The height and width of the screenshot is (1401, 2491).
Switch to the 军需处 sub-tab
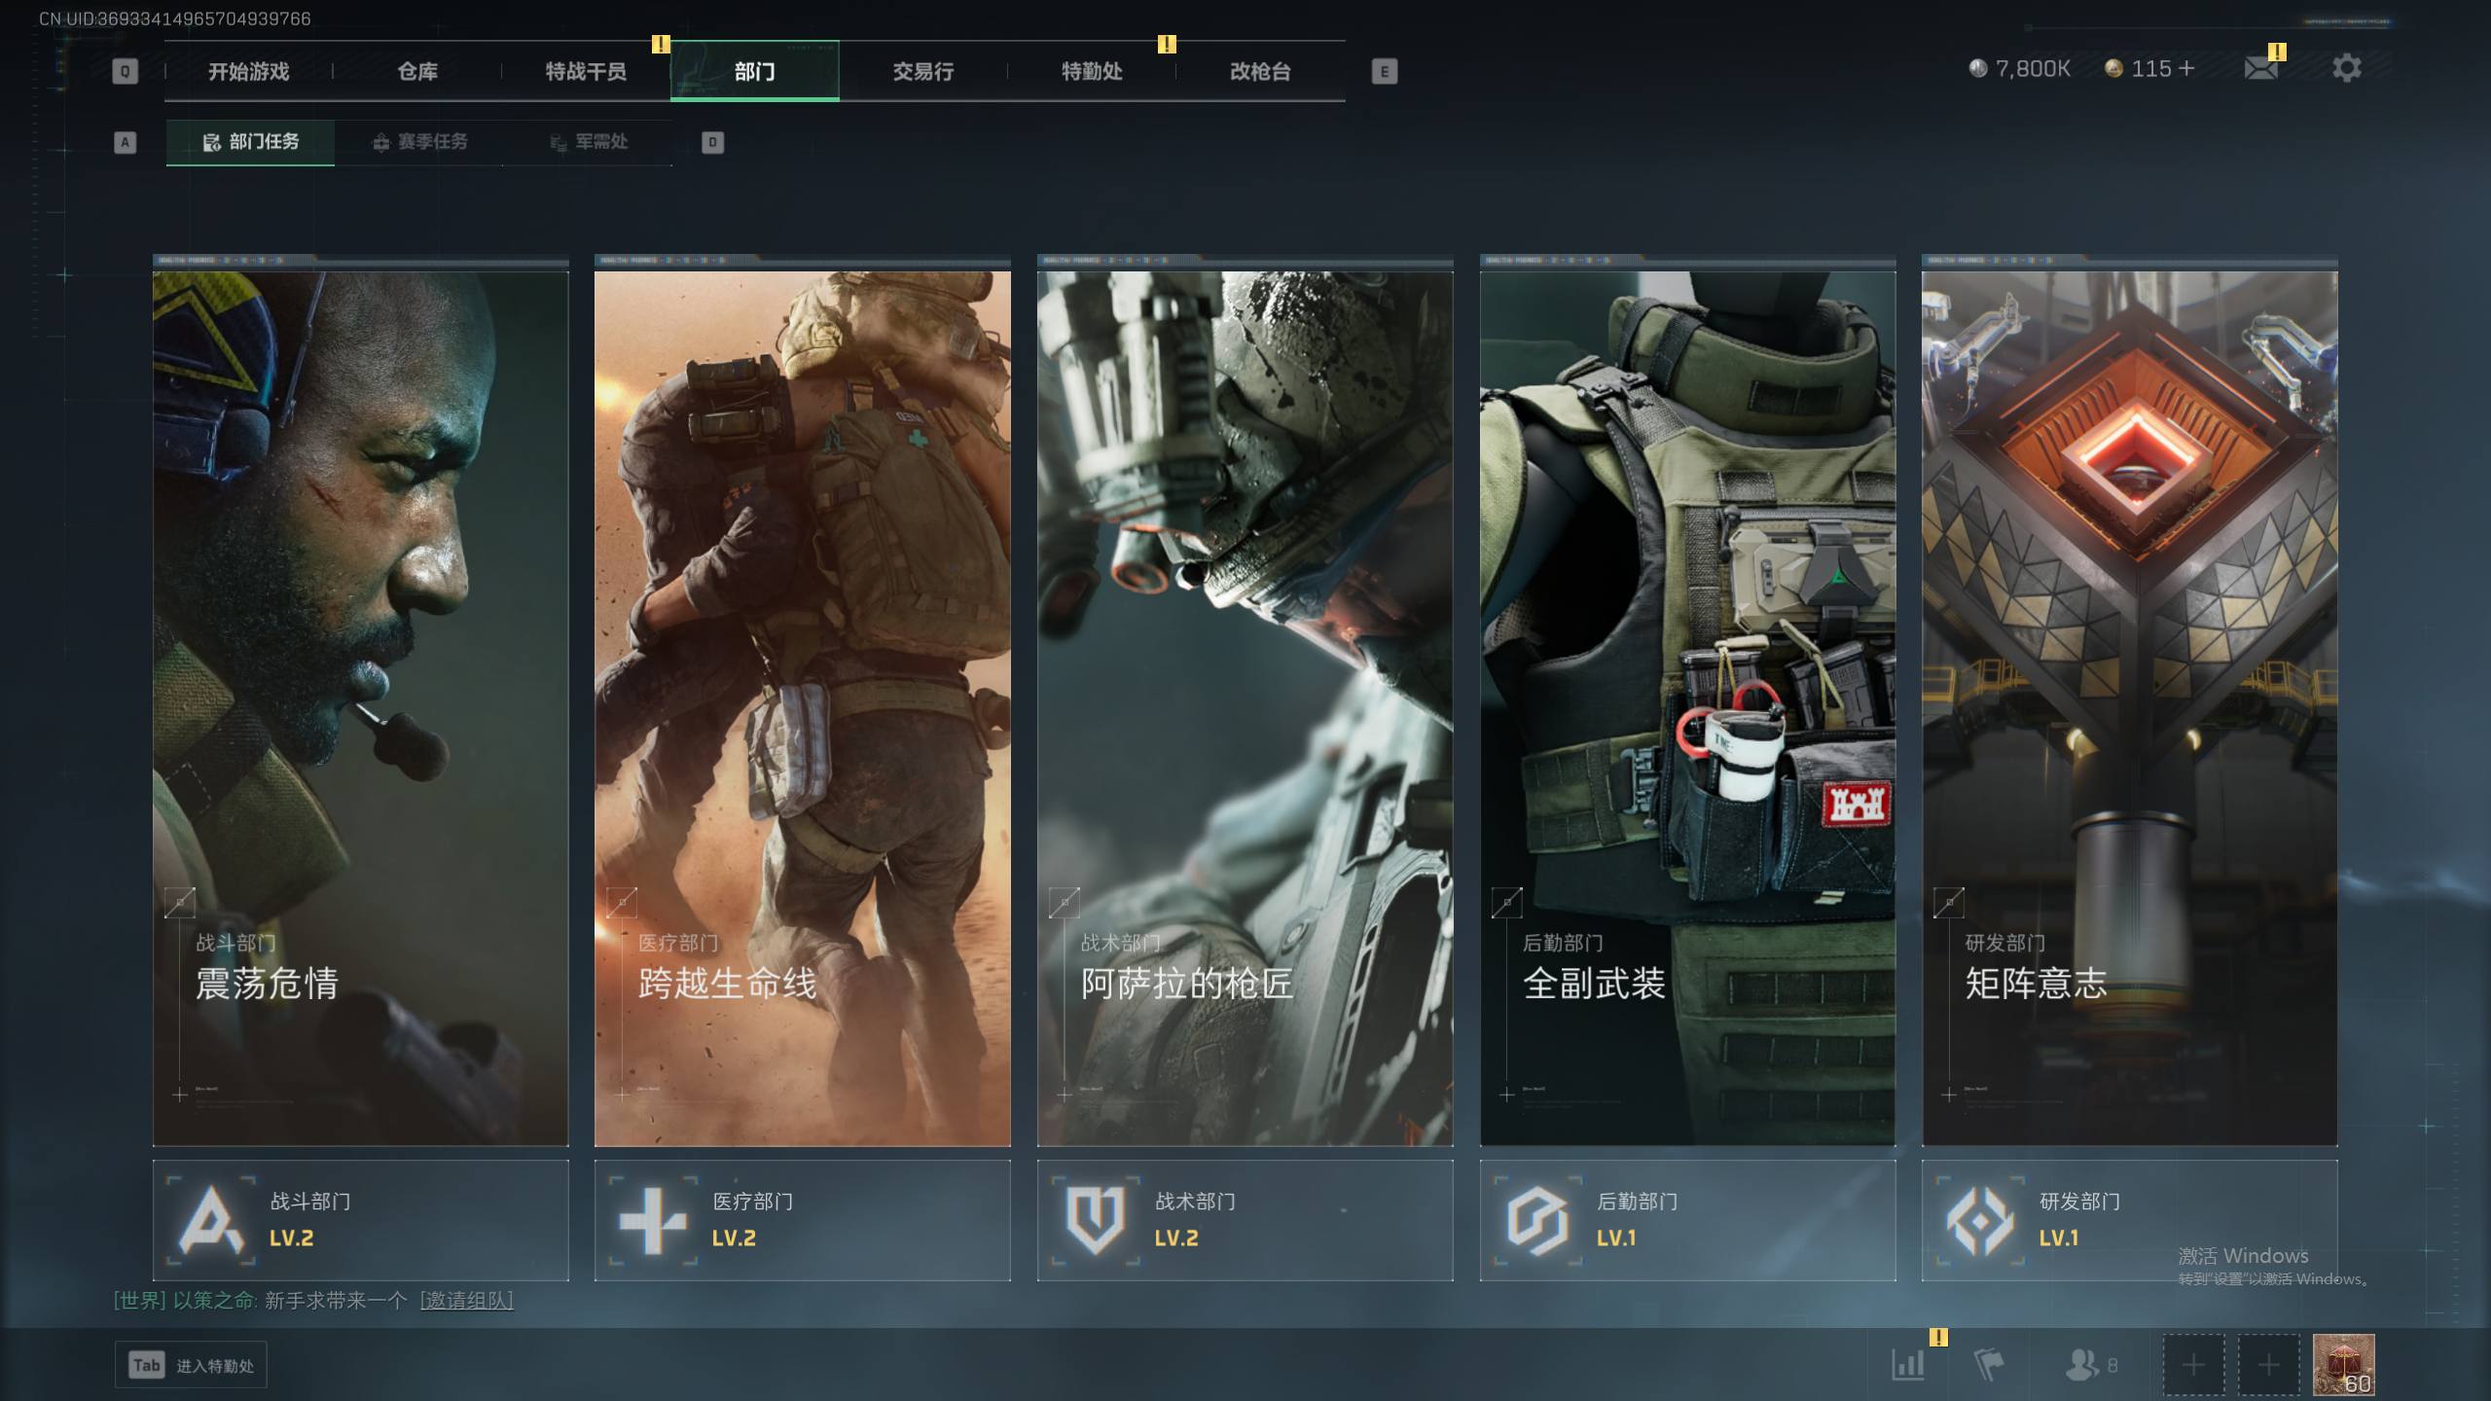[x=589, y=142]
